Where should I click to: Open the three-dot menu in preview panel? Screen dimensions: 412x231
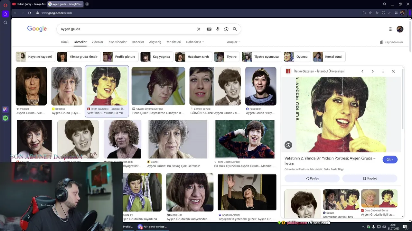point(383,71)
